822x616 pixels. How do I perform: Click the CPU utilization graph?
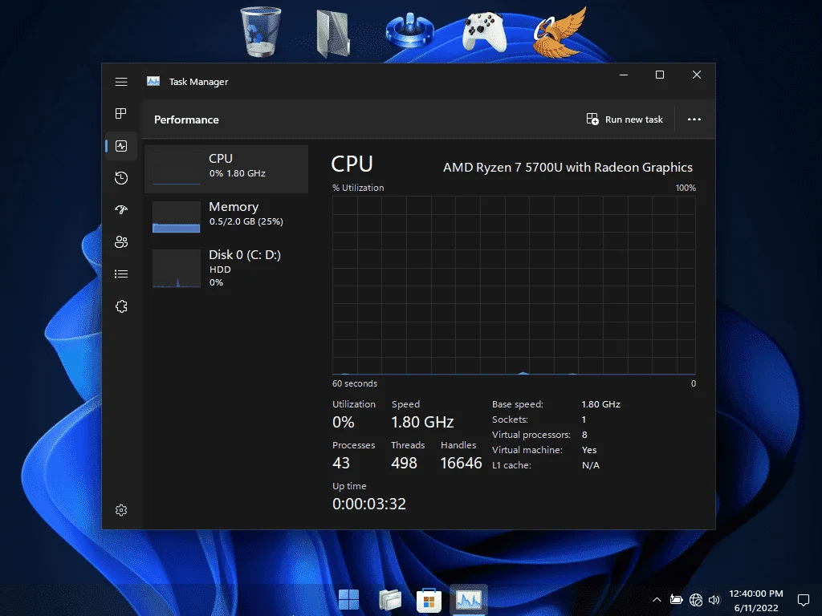point(514,286)
